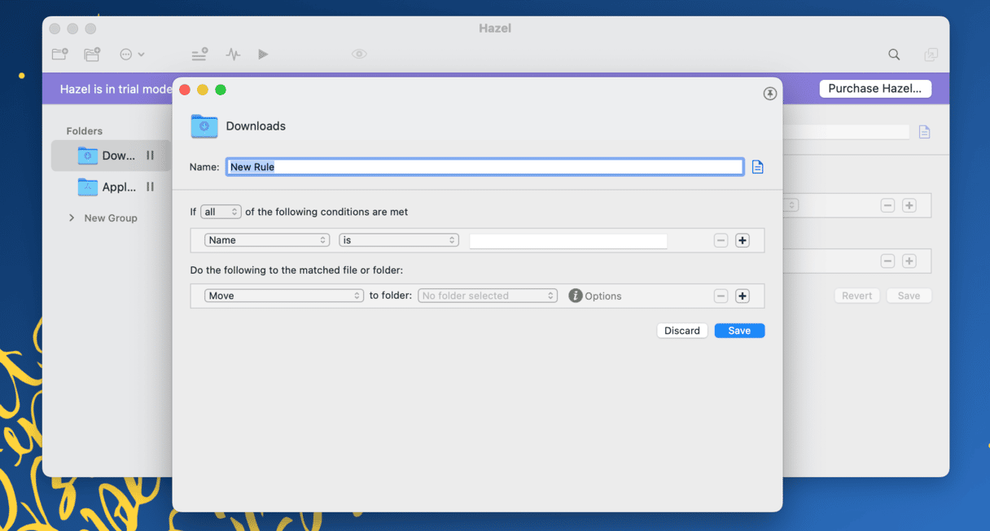Image resolution: width=990 pixels, height=531 pixels.
Task: Click the pin icon in rule dialog
Action: click(x=769, y=94)
